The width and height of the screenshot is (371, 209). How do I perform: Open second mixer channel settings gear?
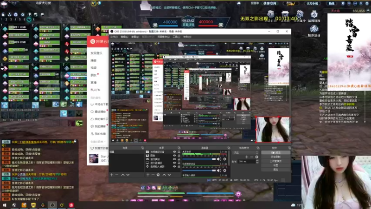224,170
